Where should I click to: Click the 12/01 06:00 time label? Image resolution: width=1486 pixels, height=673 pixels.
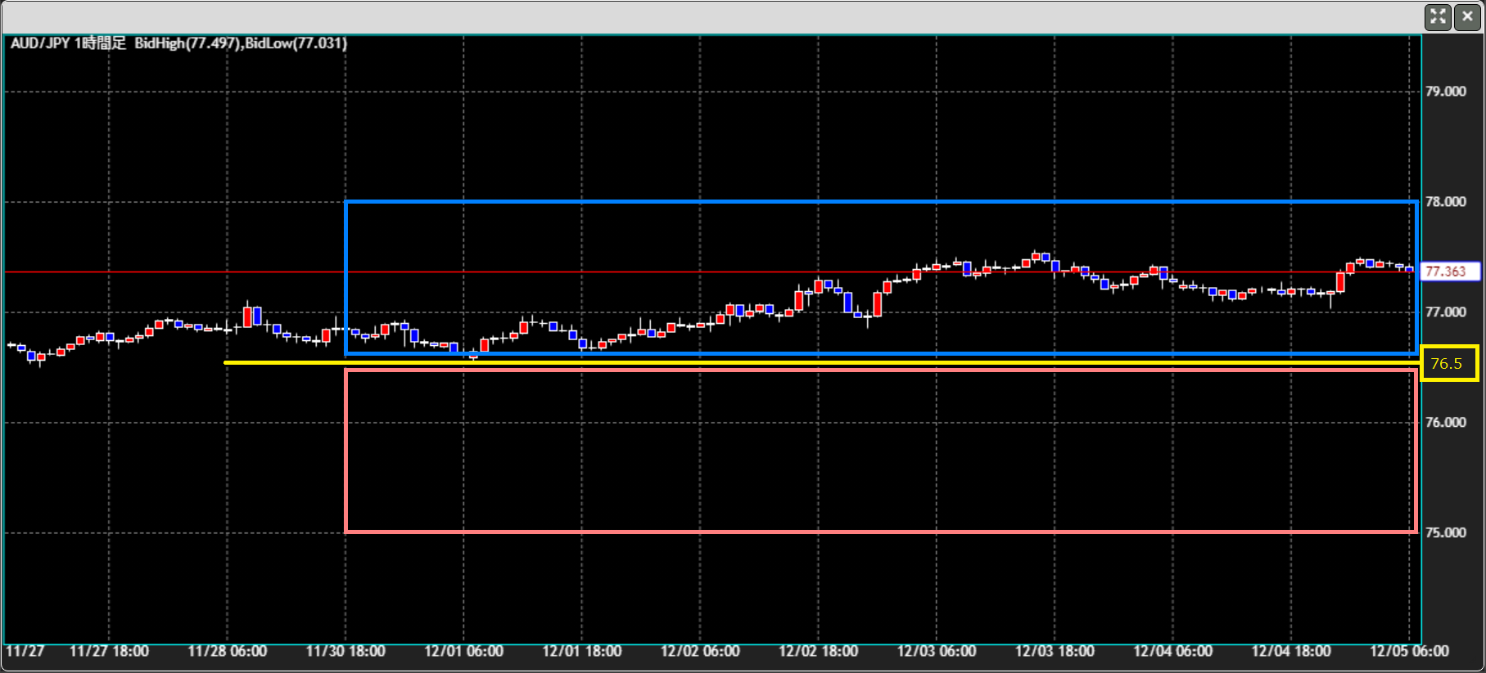464,652
